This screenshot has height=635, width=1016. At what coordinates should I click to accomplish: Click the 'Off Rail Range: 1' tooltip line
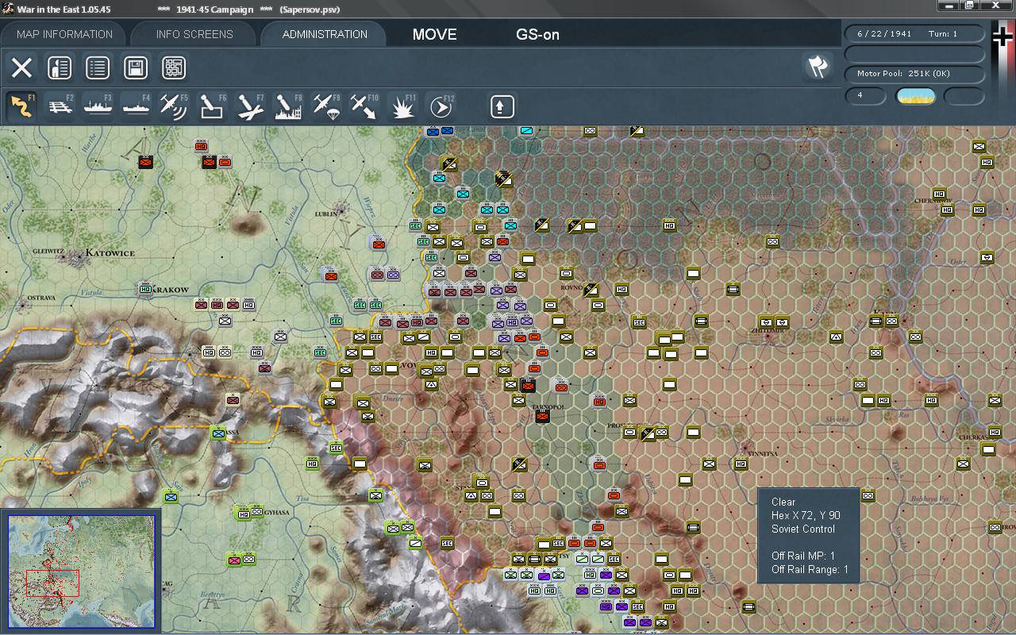point(810,569)
